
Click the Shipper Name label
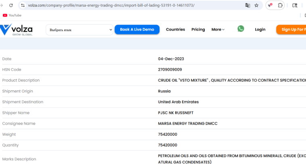point(16,113)
